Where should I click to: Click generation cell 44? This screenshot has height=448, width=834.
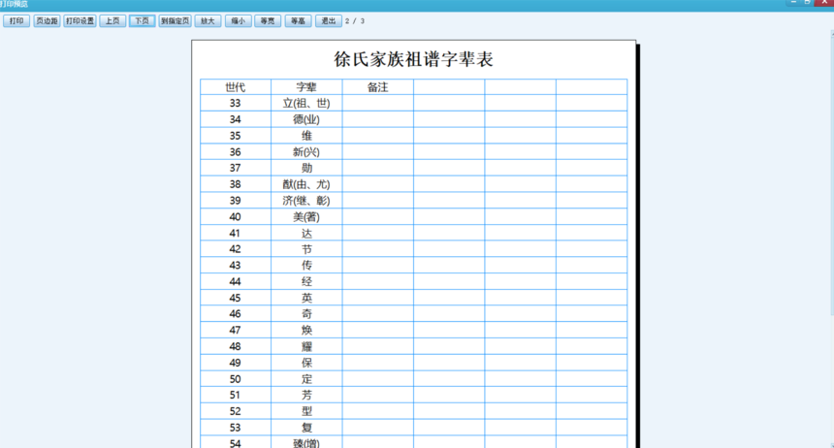(x=235, y=282)
